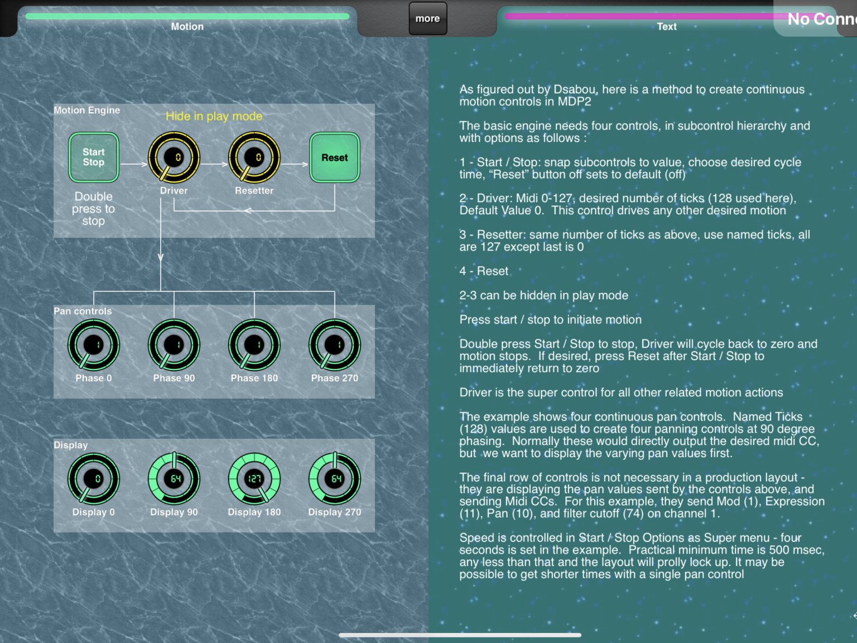
Task: Click the 'Double press to stop' label
Action: click(94, 209)
